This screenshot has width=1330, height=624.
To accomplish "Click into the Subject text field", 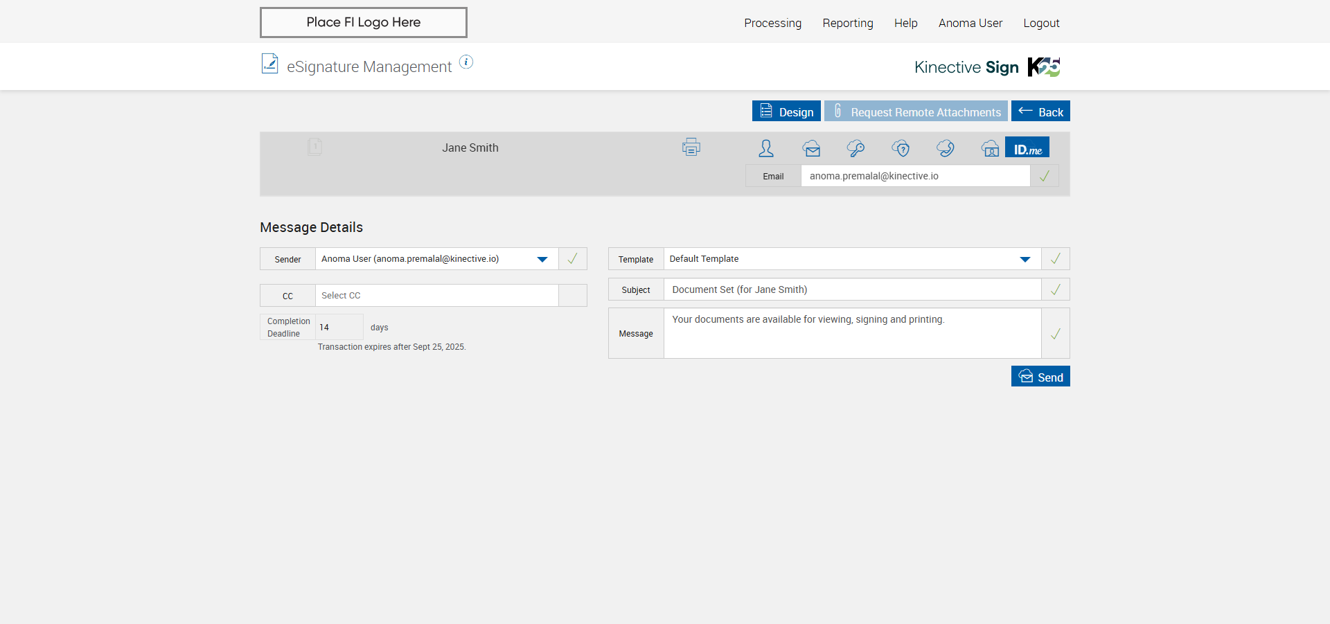I will click(852, 289).
